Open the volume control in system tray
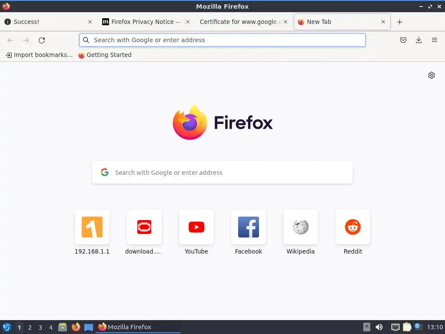The width and height of the screenshot is (445, 334). tap(379, 327)
